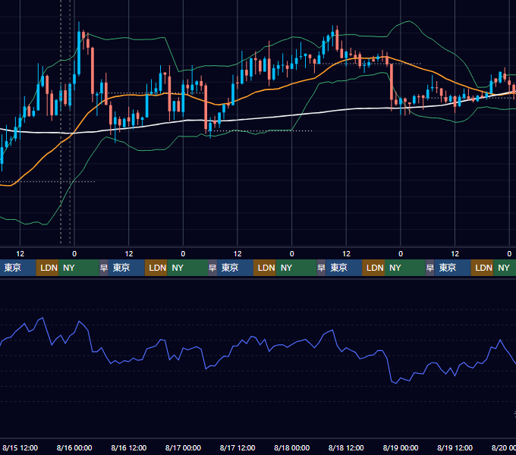Screen dimensions: 516x455
Task: Select the NY session block starting 8/15 evening
Action: 79,268
